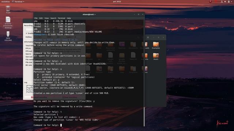Image resolution: width=234 pixels, height=131 pixels.
Task: Toggle the Enable checkbox in recorder window
Action: click(27, 33)
